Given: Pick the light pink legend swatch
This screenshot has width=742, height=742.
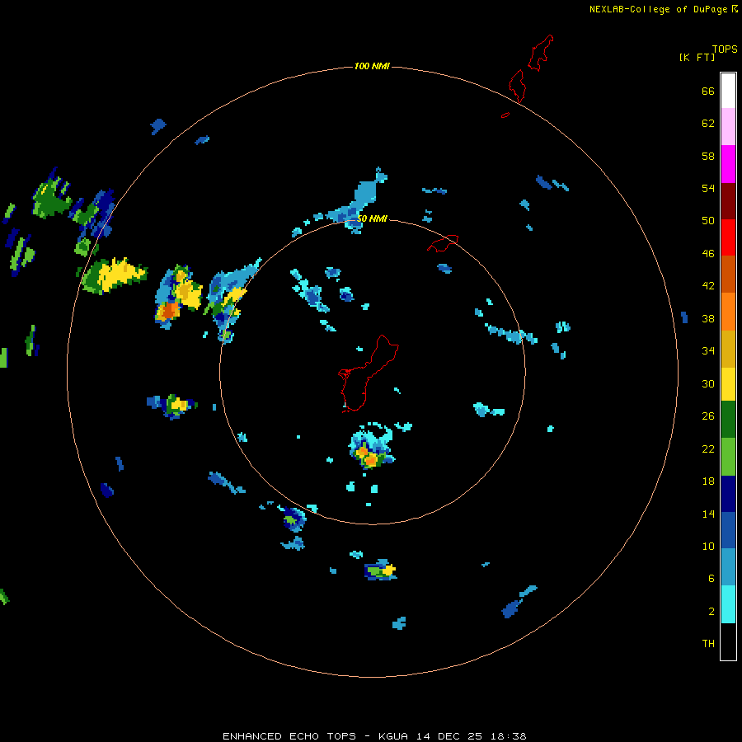Looking at the screenshot, I should [x=728, y=126].
